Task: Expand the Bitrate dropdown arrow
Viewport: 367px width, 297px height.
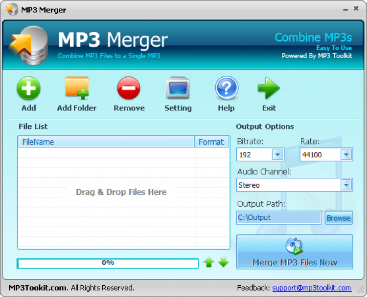Action: 277,154
